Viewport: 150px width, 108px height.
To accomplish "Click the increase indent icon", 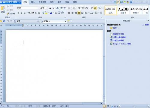I will pyautogui.click(x=82, y=8).
